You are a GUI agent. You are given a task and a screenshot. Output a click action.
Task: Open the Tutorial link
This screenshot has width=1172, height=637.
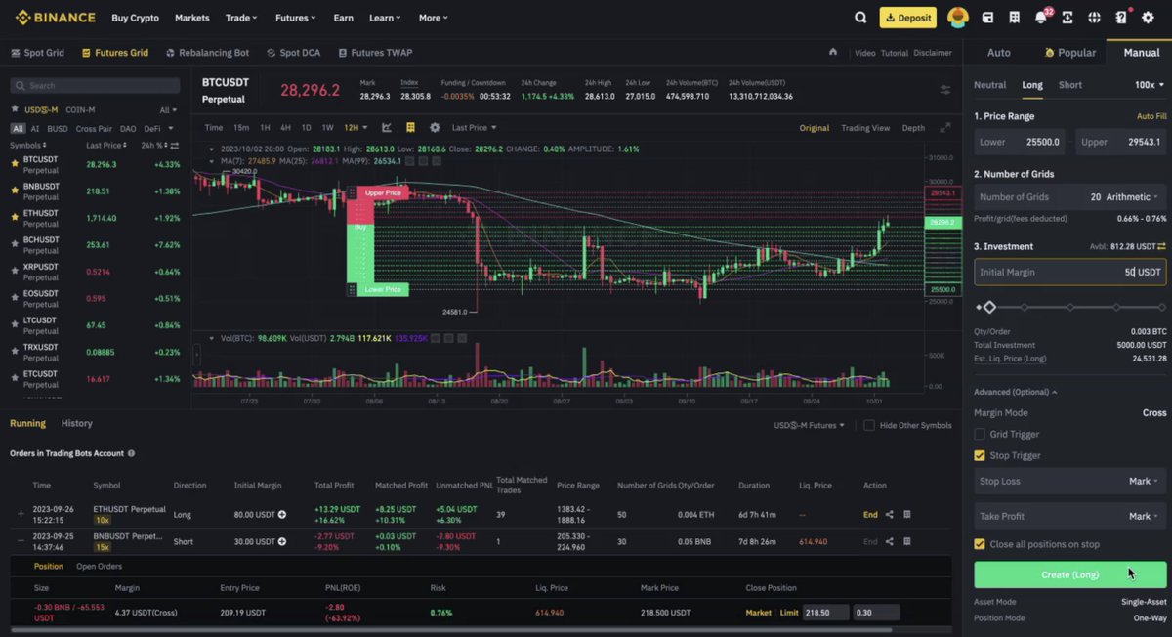tap(894, 53)
